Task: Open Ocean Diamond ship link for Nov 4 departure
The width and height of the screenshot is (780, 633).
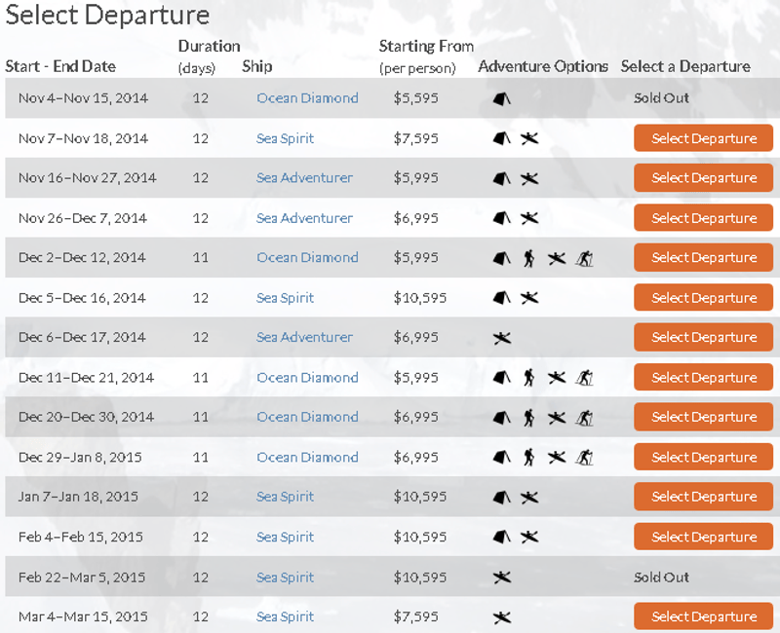Action: (307, 98)
